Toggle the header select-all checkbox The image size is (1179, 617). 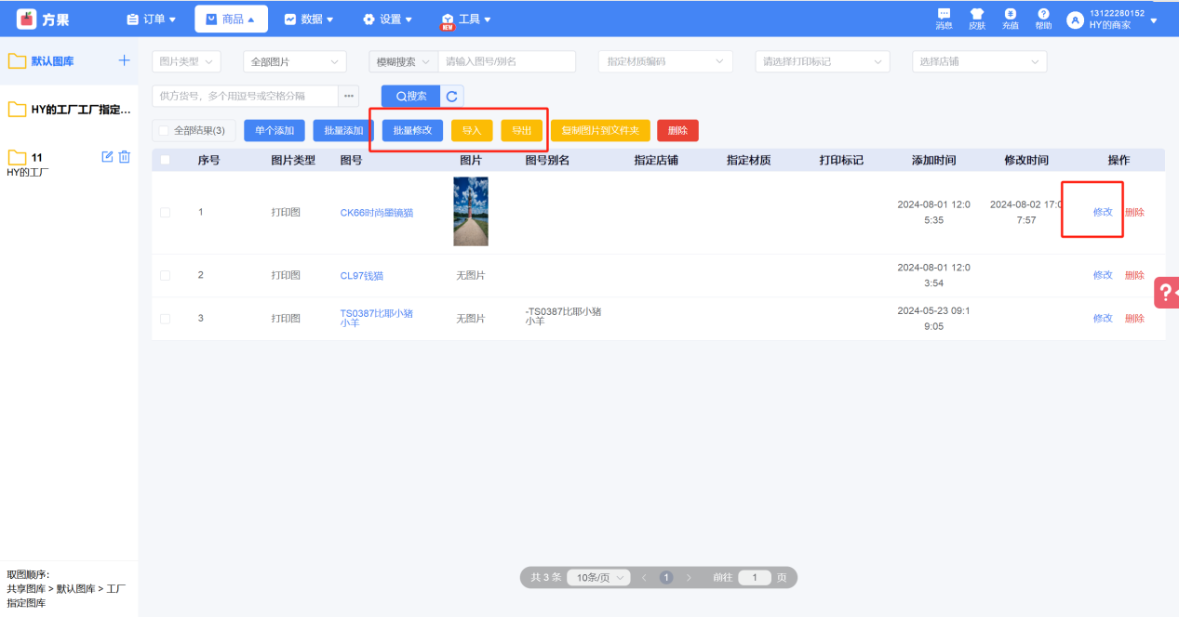click(166, 160)
